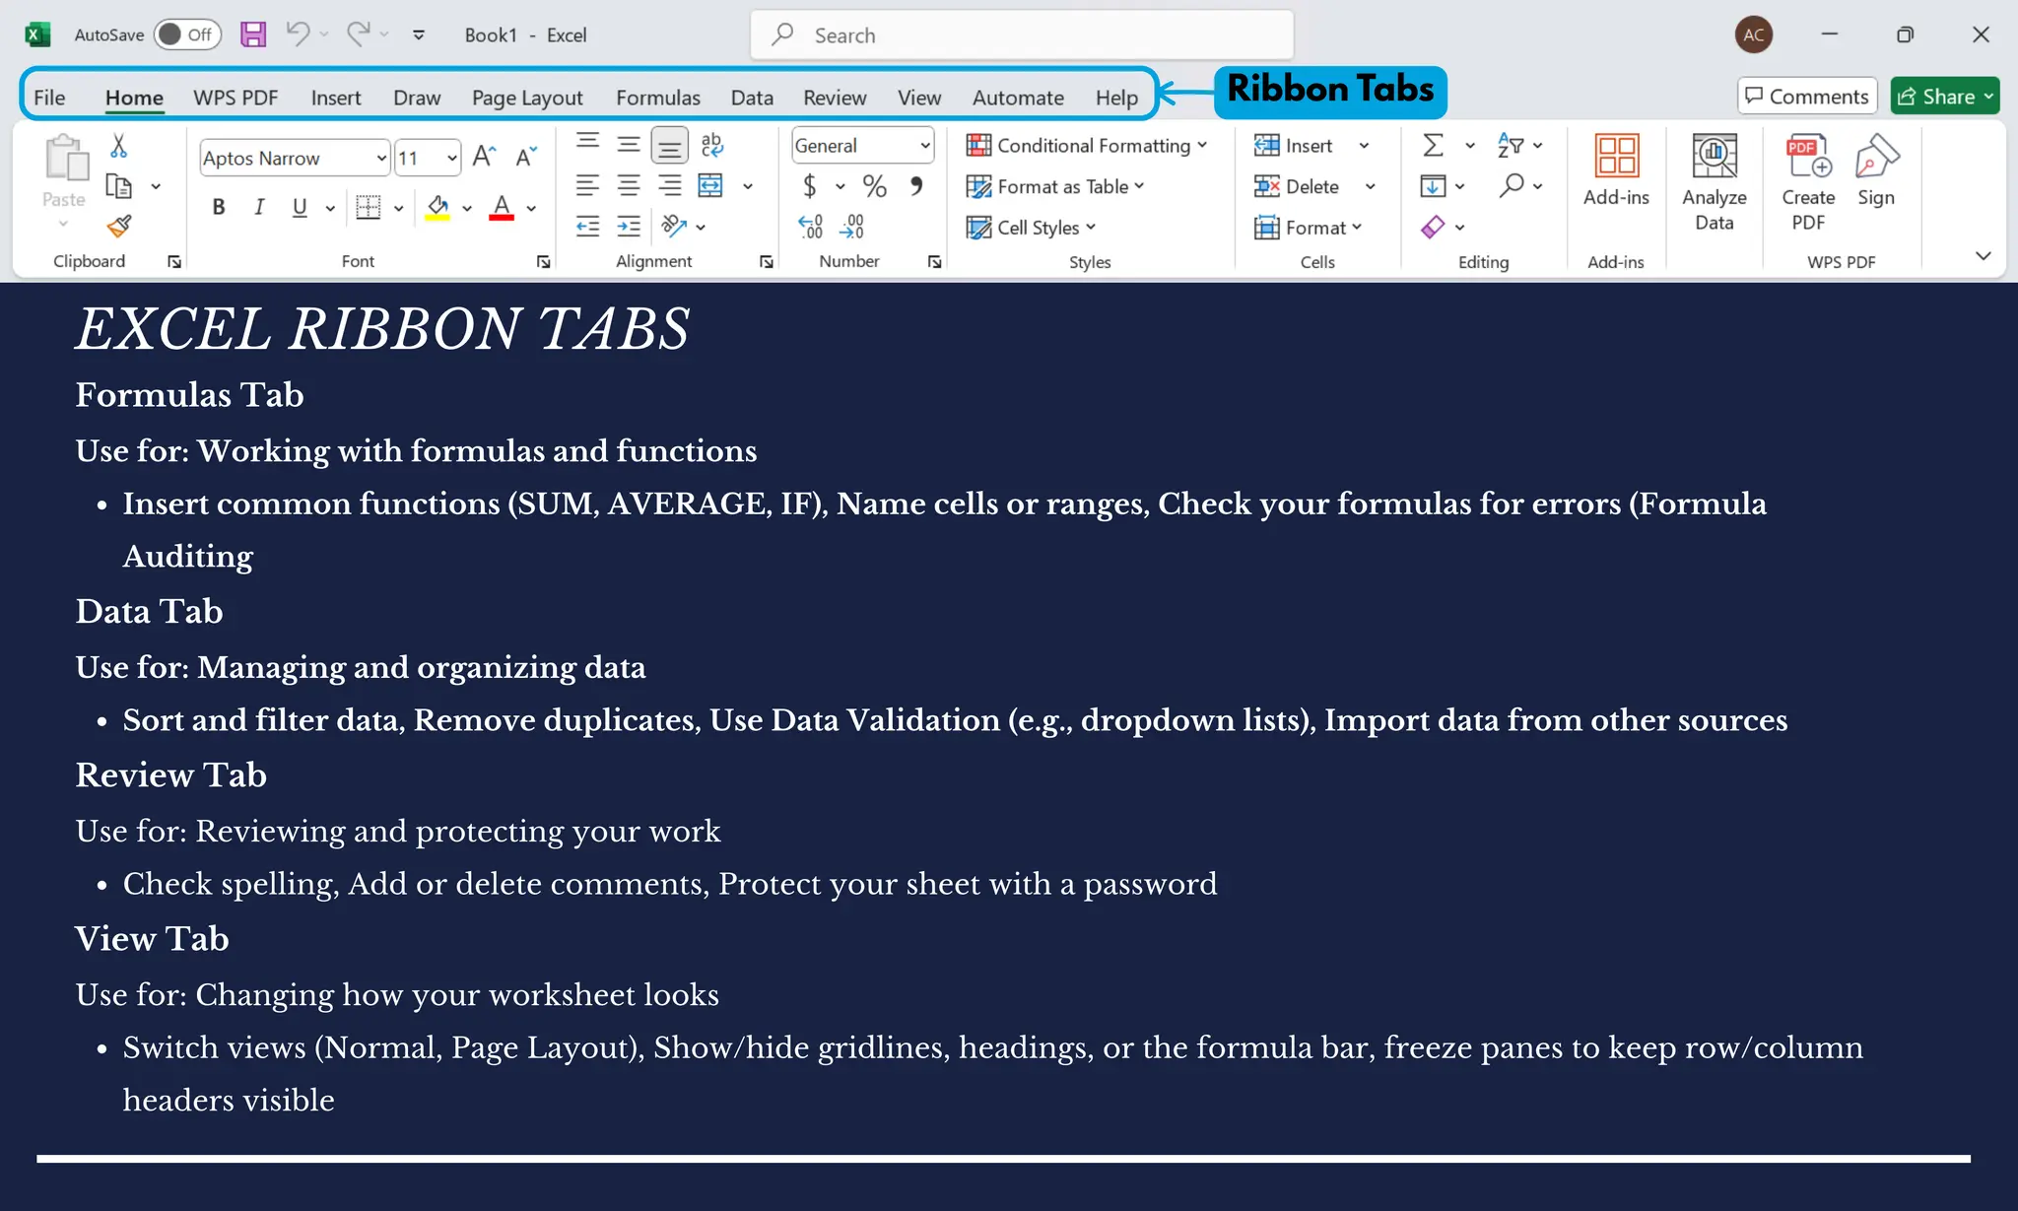Click the Wrap Text icon
Image resolution: width=2018 pixels, height=1211 pixels.
click(x=711, y=145)
